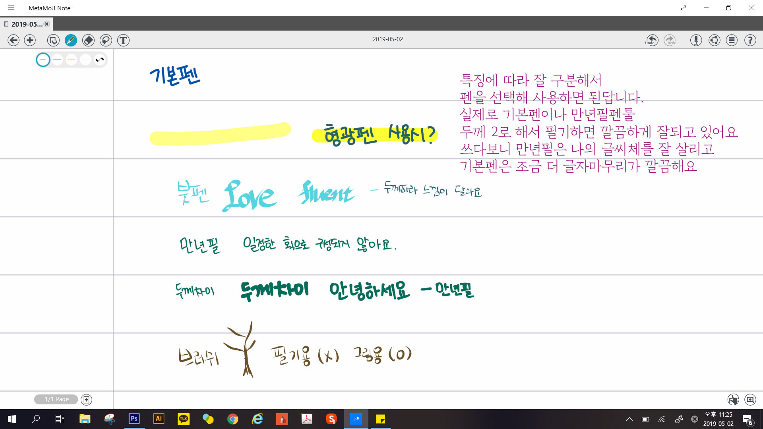Viewport: 763px width, 429px height.
Task: Open the Help question mark icon
Action: (750, 40)
